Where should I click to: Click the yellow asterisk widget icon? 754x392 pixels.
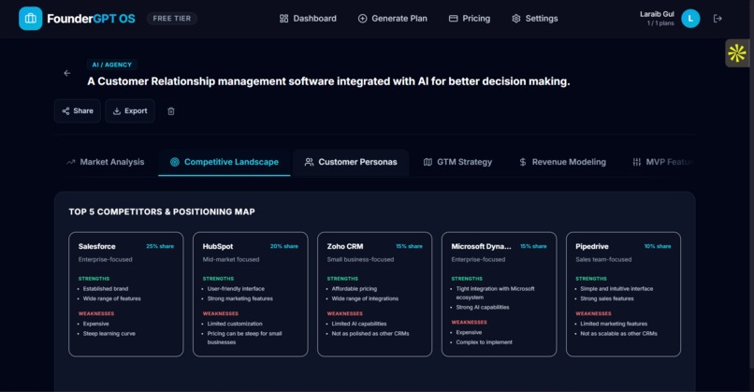(x=736, y=53)
